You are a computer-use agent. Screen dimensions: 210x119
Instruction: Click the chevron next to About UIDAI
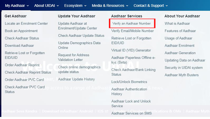58,6
